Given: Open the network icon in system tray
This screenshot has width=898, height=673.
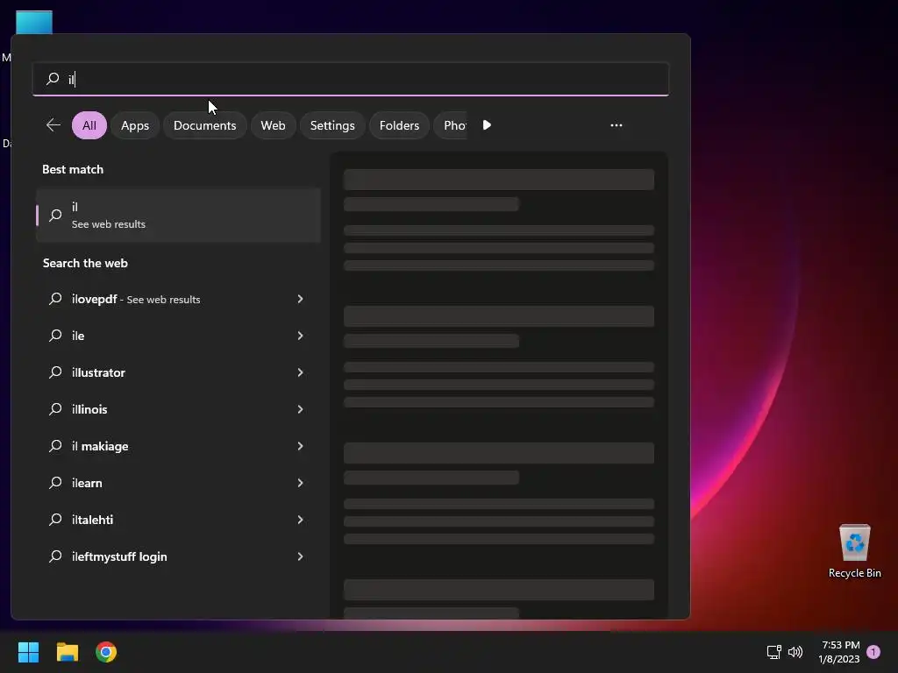Looking at the screenshot, I should (774, 652).
